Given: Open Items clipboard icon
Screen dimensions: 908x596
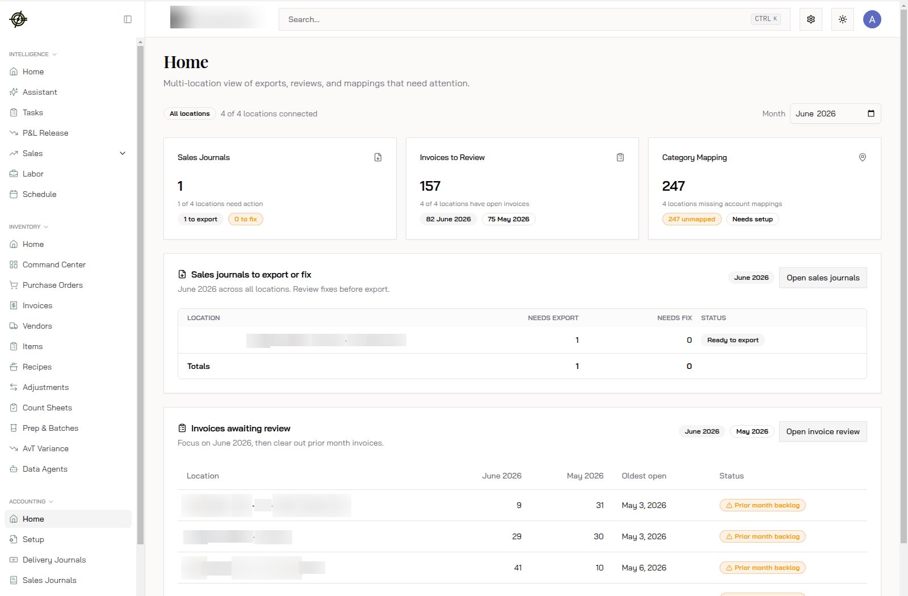Looking at the screenshot, I should 14,346.
